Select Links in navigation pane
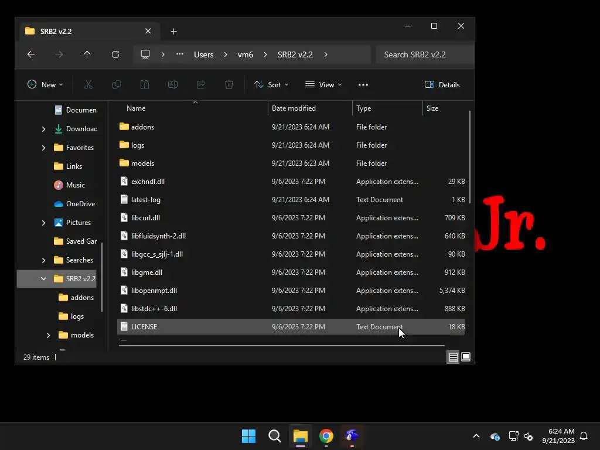Image resolution: width=600 pixels, height=450 pixels. click(x=68, y=166)
